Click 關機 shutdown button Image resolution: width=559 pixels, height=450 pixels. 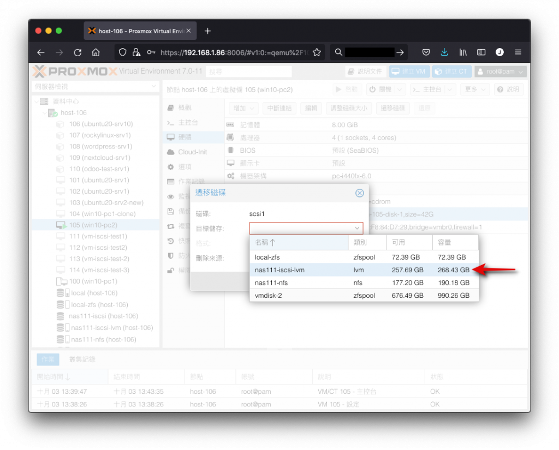coord(380,89)
